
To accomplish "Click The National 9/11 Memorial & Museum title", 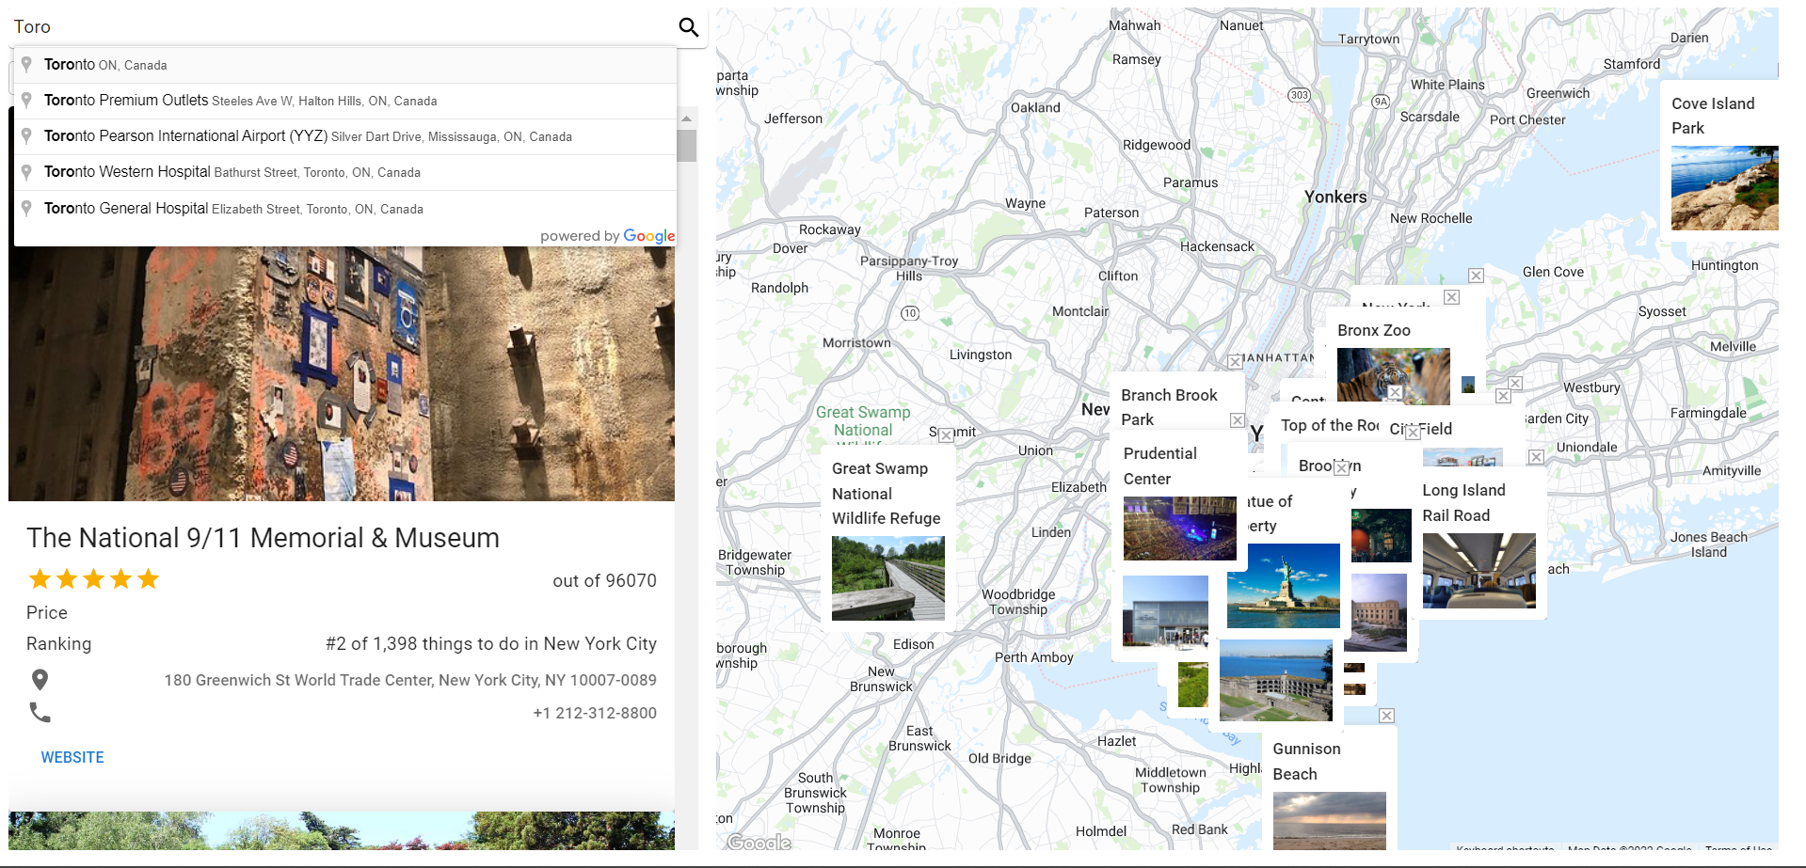I will pos(263,538).
